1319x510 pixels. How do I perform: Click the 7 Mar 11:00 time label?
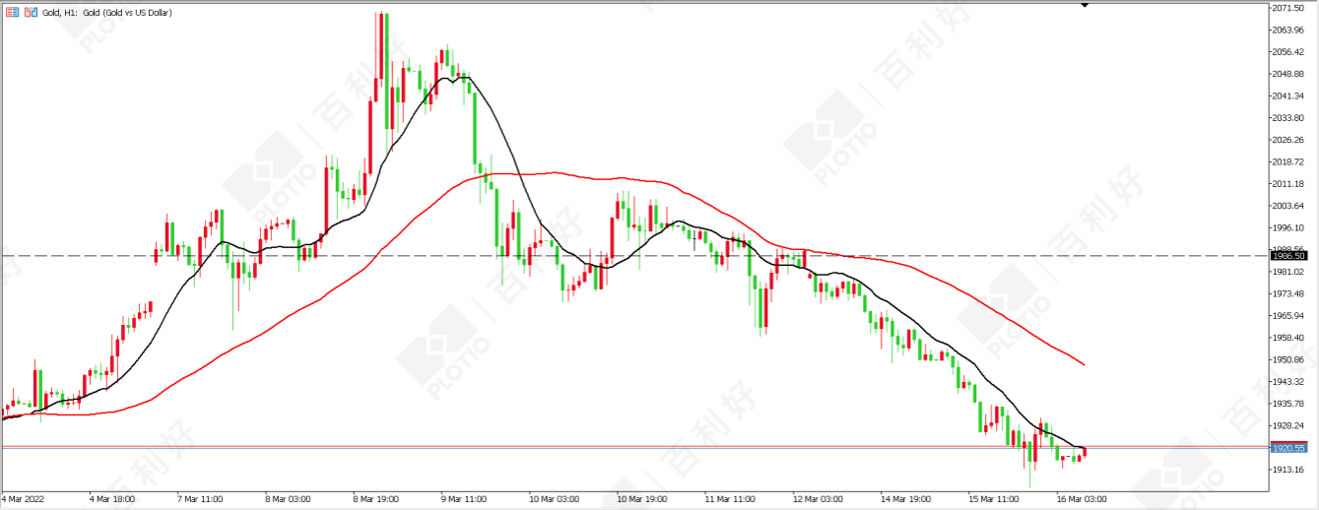click(200, 499)
